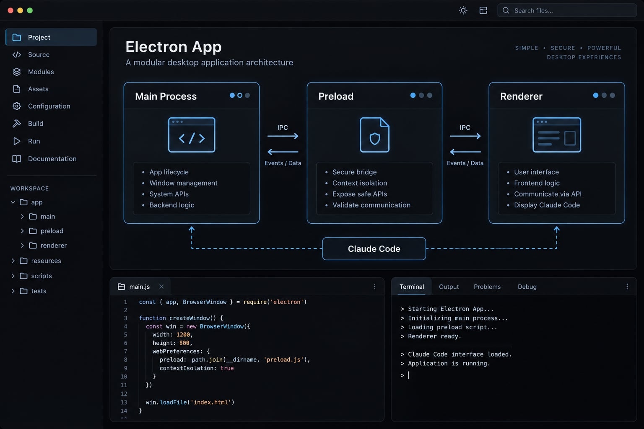Screen dimensions: 644x429
Task: Click the Documentation book icon
Action: click(x=17, y=159)
